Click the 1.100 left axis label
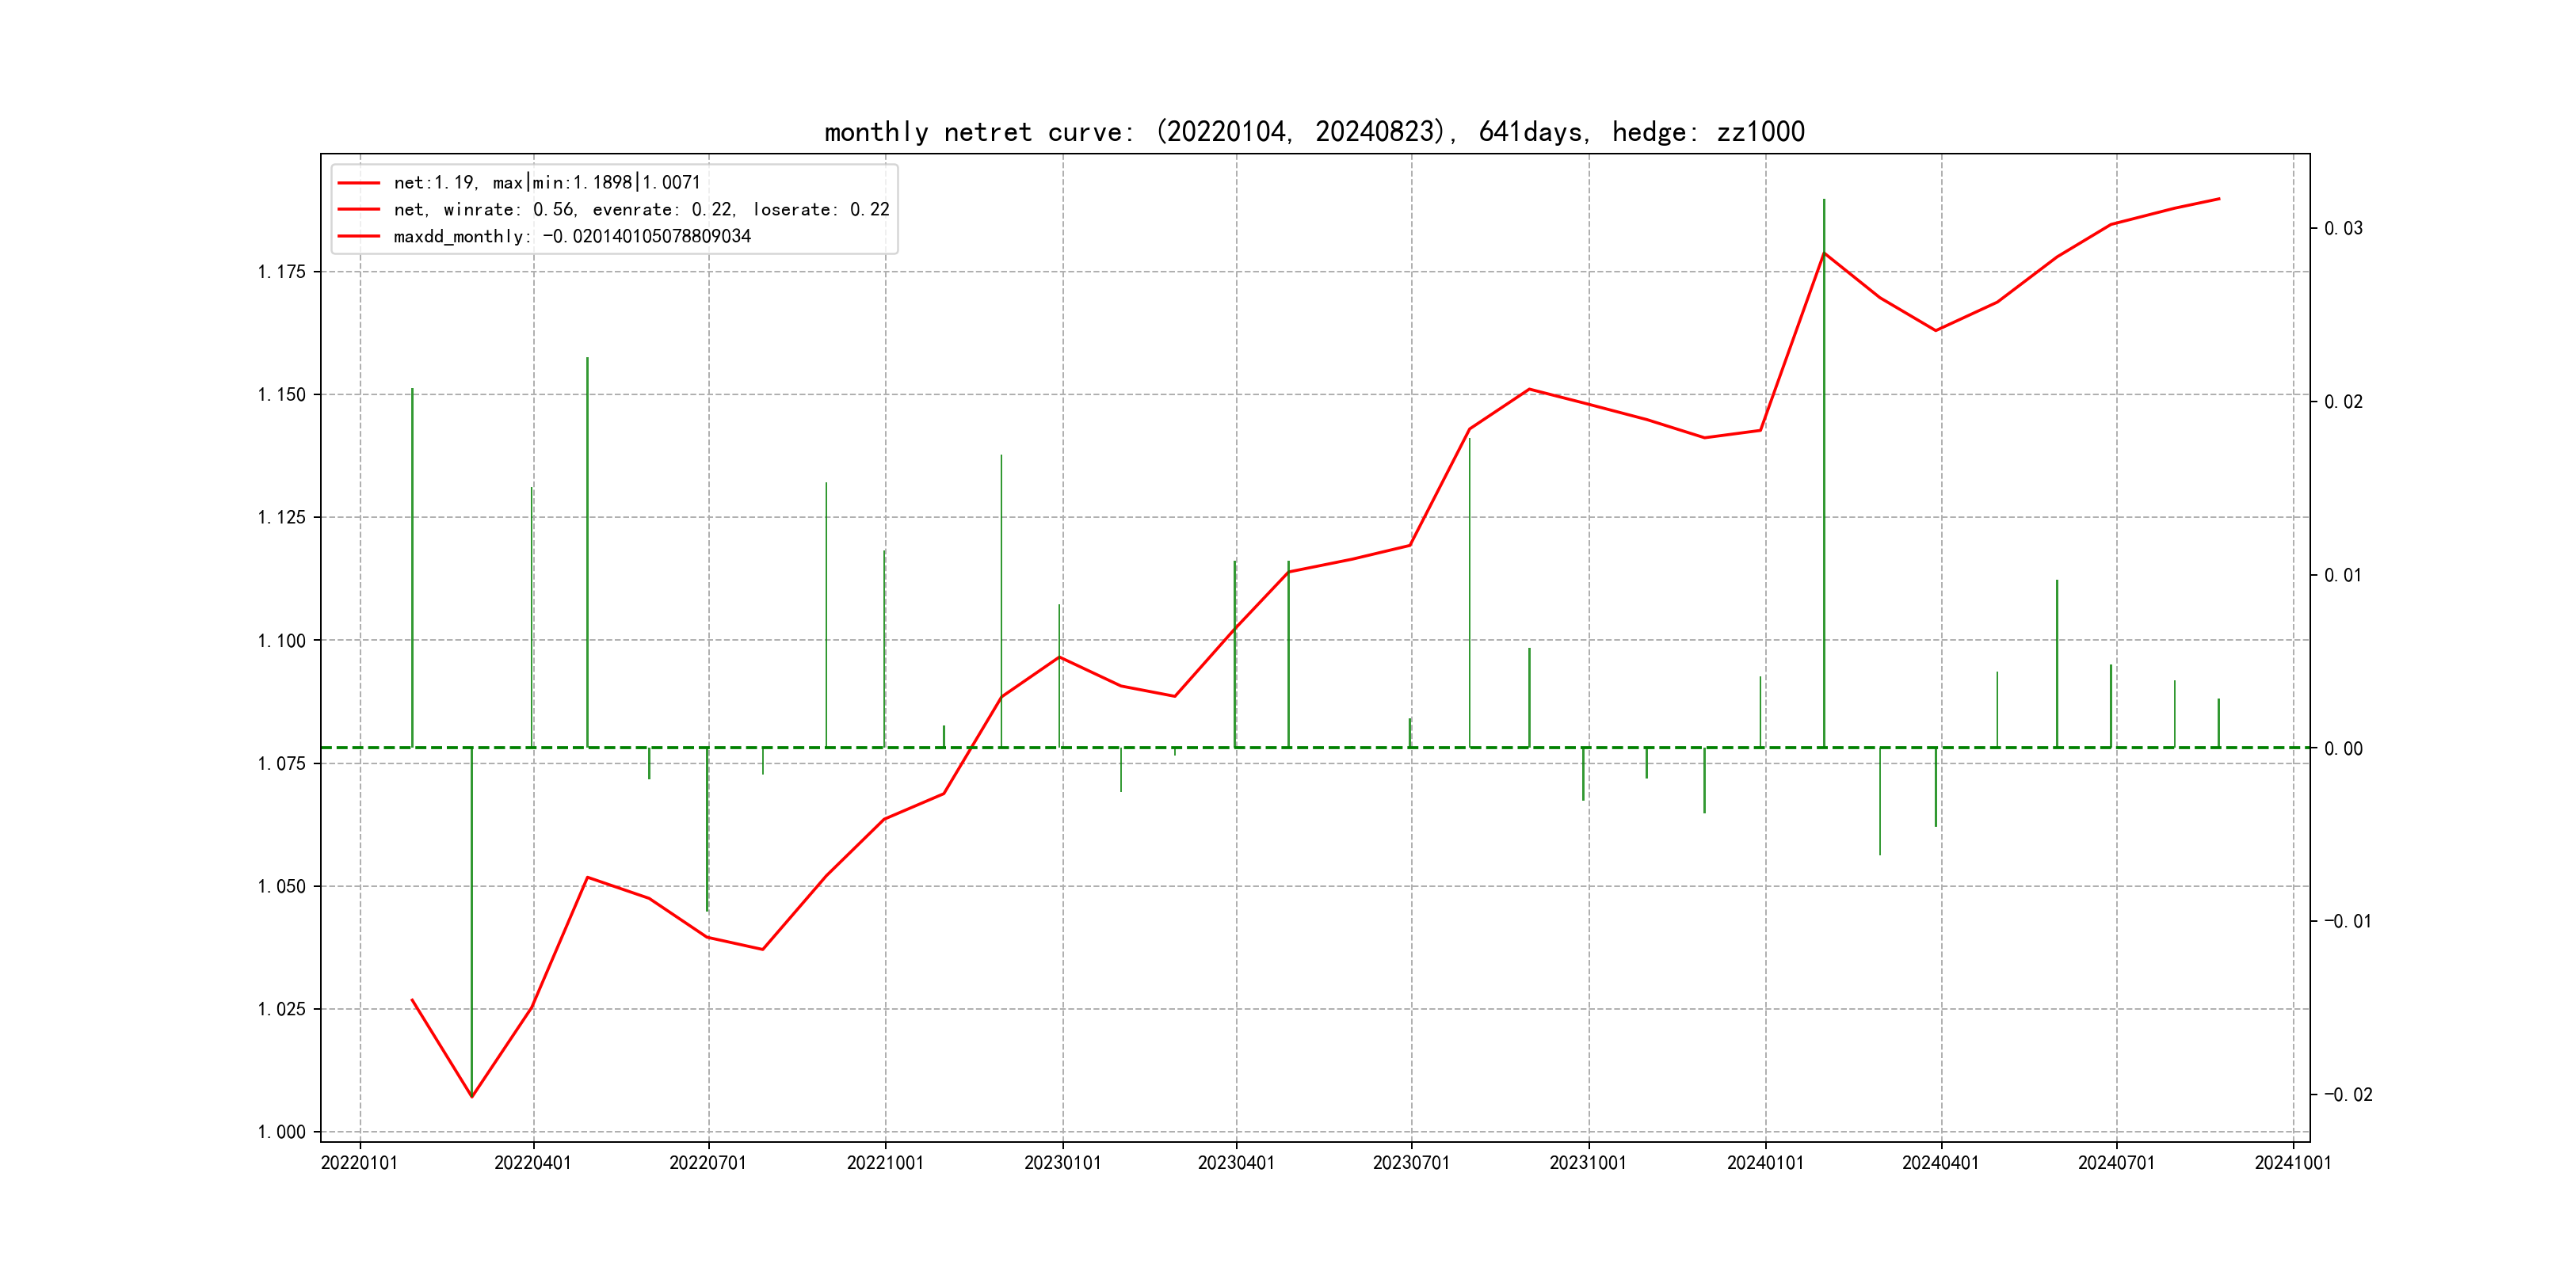Image resolution: width=2567 pixels, height=1283 pixels. [282, 641]
